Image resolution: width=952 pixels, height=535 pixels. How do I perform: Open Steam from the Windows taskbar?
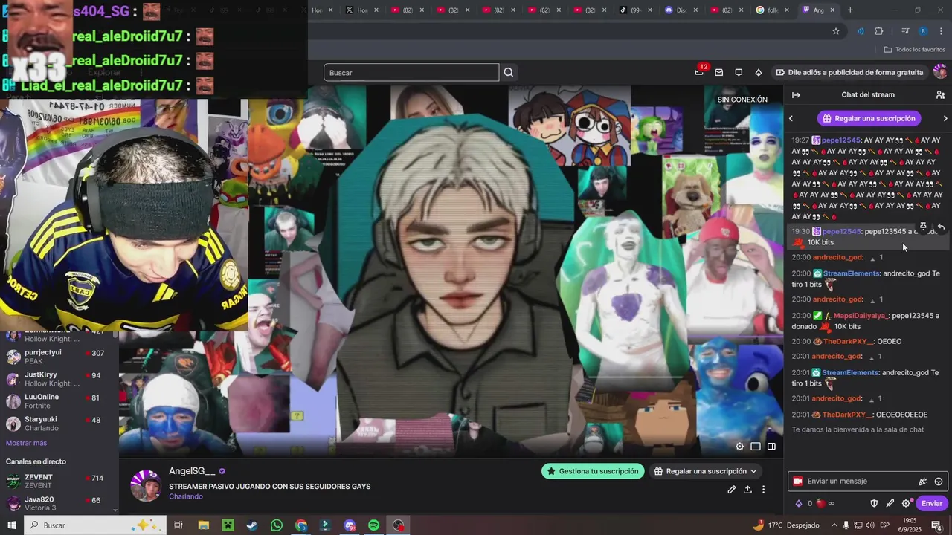252,525
